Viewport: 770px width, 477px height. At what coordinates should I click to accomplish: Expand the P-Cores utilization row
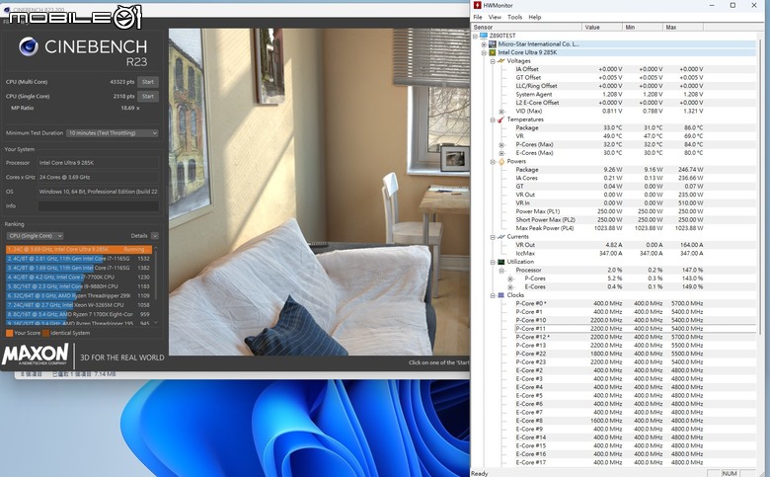[x=510, y=278]
